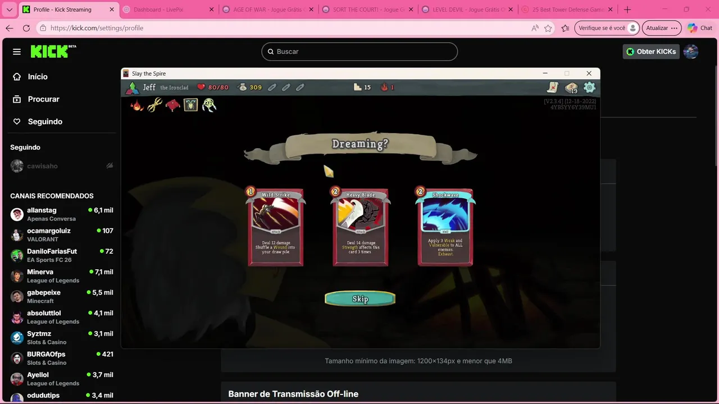Click the Obter KICKs button
719x404 pixels.
point(650,52)
